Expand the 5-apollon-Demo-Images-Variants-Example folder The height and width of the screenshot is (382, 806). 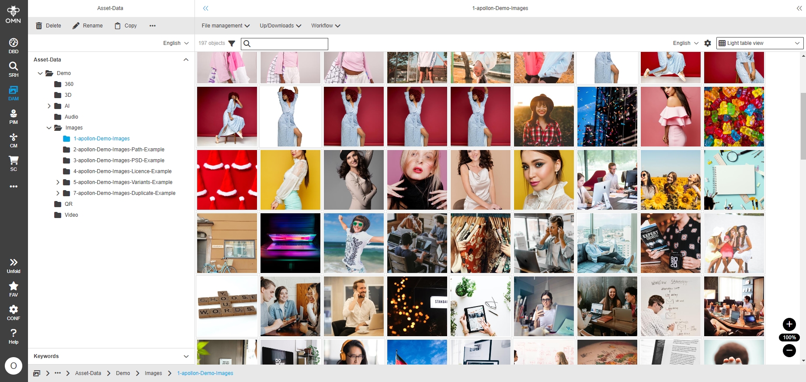(x=58, y=182)
